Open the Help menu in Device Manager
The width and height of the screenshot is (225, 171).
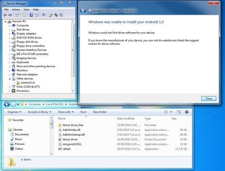(x=36, y=10)
